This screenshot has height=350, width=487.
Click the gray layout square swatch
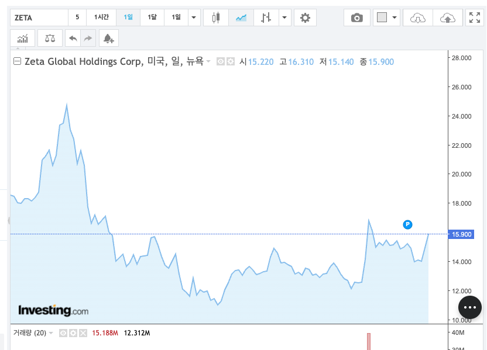tap(382, 18)
